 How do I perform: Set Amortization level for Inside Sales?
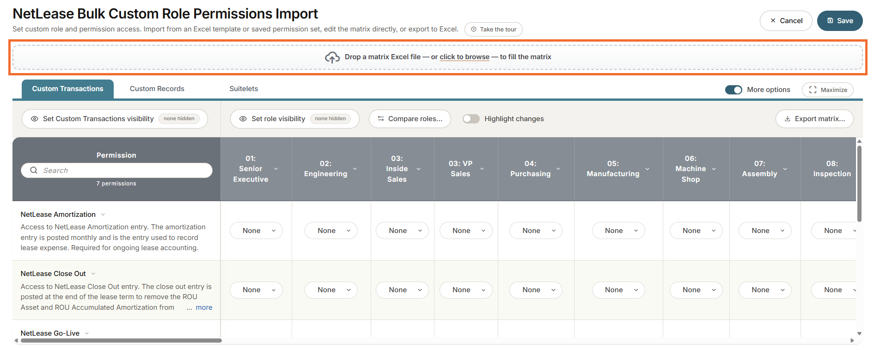(x=402, y=231)
